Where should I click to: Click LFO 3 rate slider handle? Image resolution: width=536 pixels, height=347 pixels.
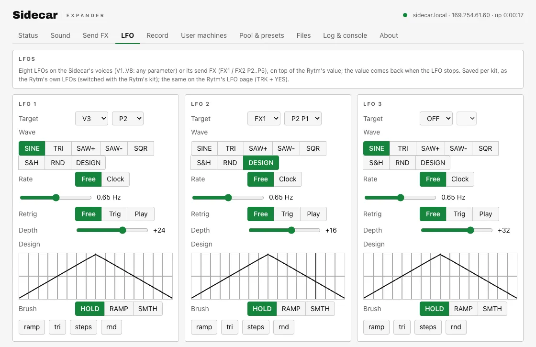click(x=401, y=198)
